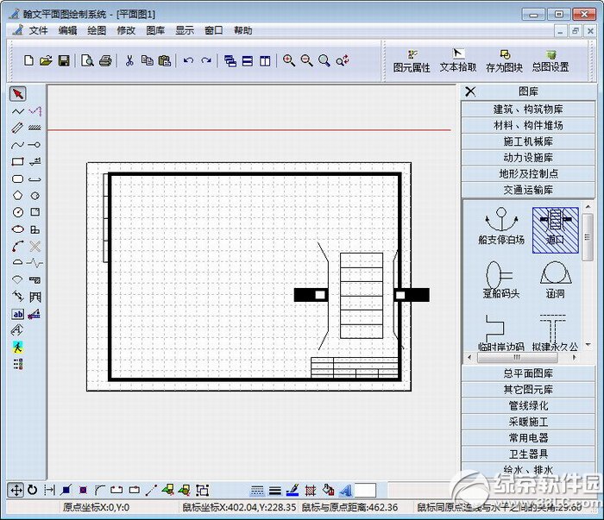
Task: Print the drawing
Action: 105,60
